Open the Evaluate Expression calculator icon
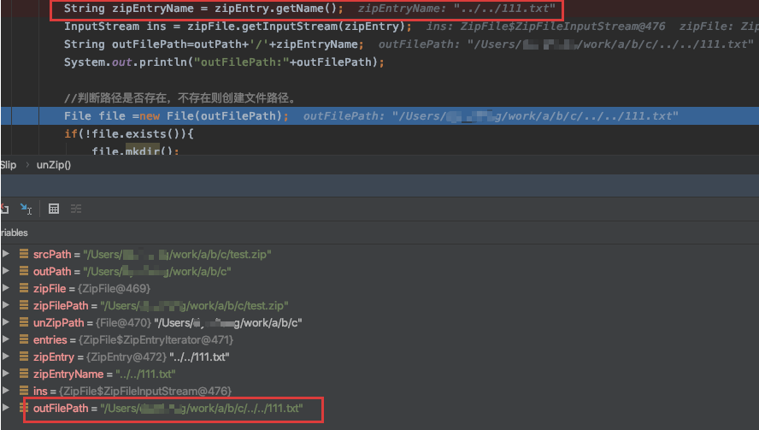This screenshot has height=430, width=759. click(x=54, y=209)
